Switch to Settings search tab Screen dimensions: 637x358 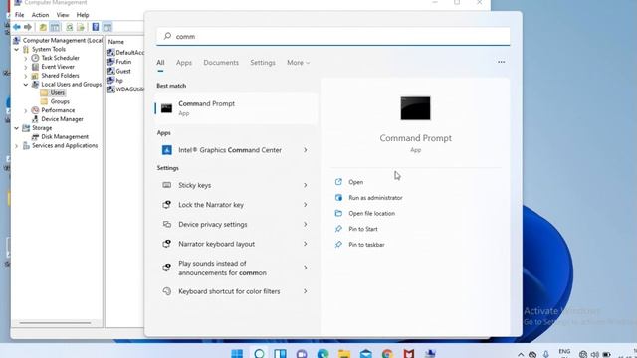click(263, 62)
